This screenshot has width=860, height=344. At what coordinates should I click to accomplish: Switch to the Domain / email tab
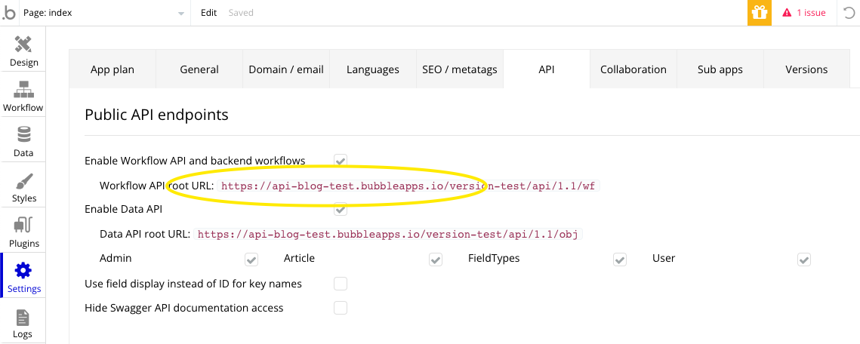(285, 69)
